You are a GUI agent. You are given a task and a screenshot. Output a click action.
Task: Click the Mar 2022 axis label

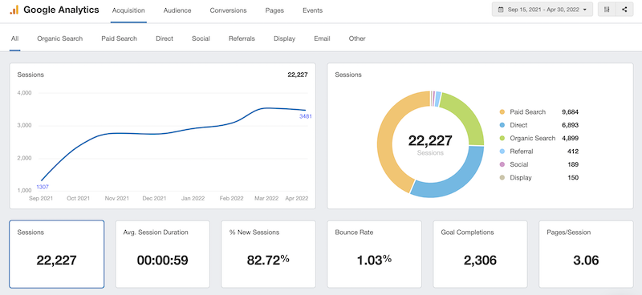pos(266,198)
